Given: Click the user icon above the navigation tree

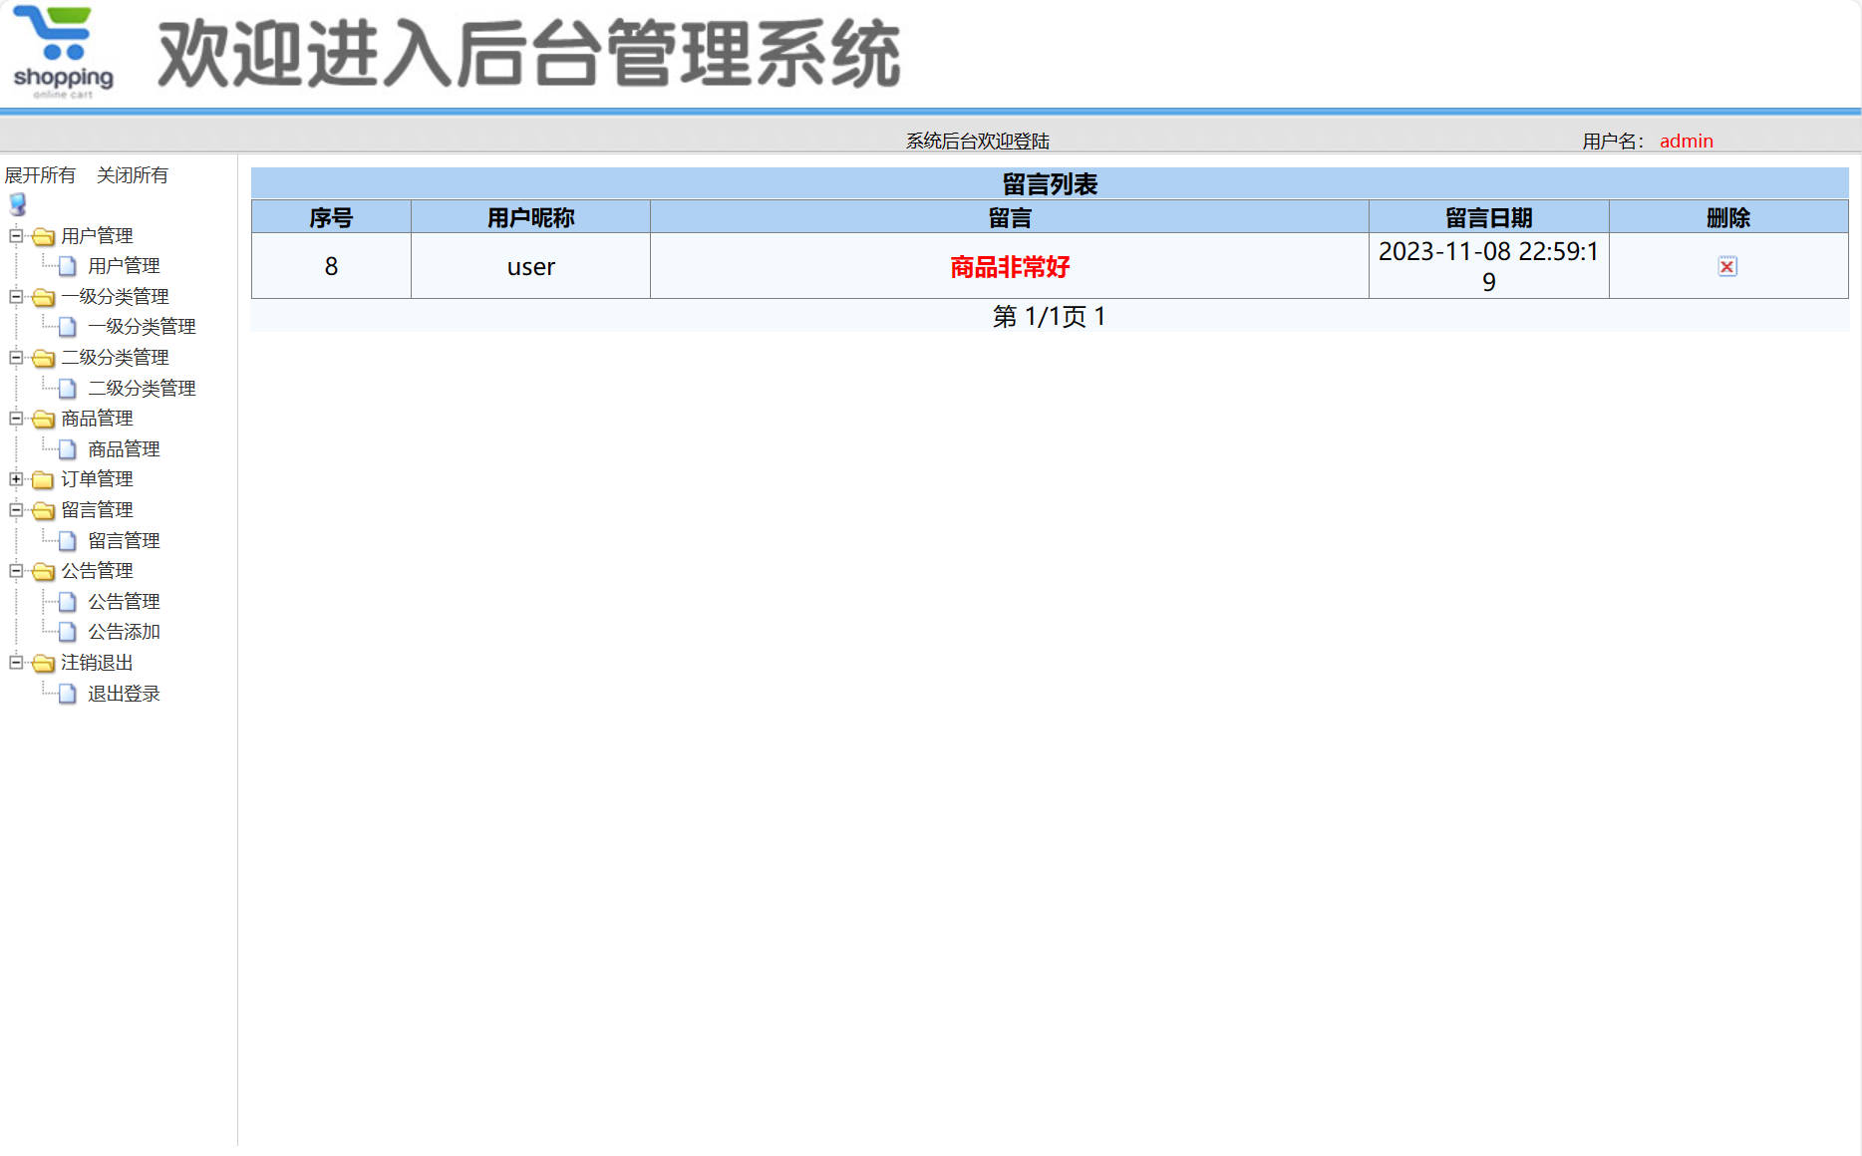Looking at the screenshot, I should point(15,204).
